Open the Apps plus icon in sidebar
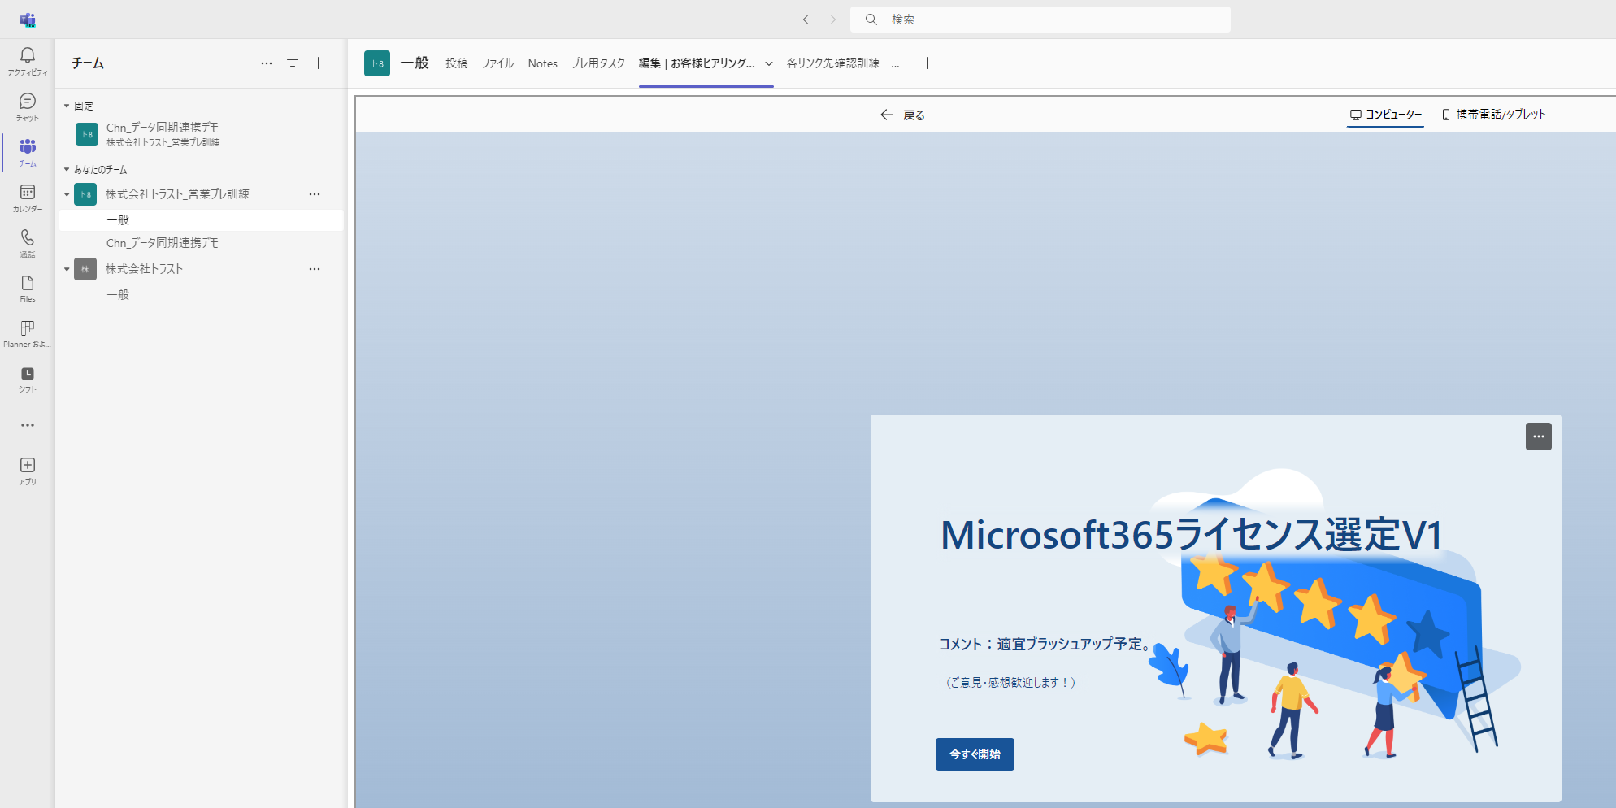The height and width of the screenshot is (808, 1616). pyautogui.click(x=28, y=466)
